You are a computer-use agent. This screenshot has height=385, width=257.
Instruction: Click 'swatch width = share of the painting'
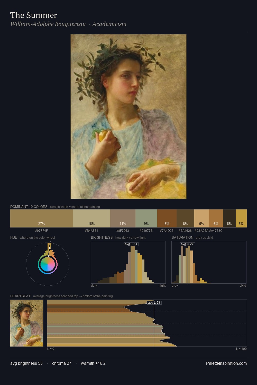coord(75,207)
